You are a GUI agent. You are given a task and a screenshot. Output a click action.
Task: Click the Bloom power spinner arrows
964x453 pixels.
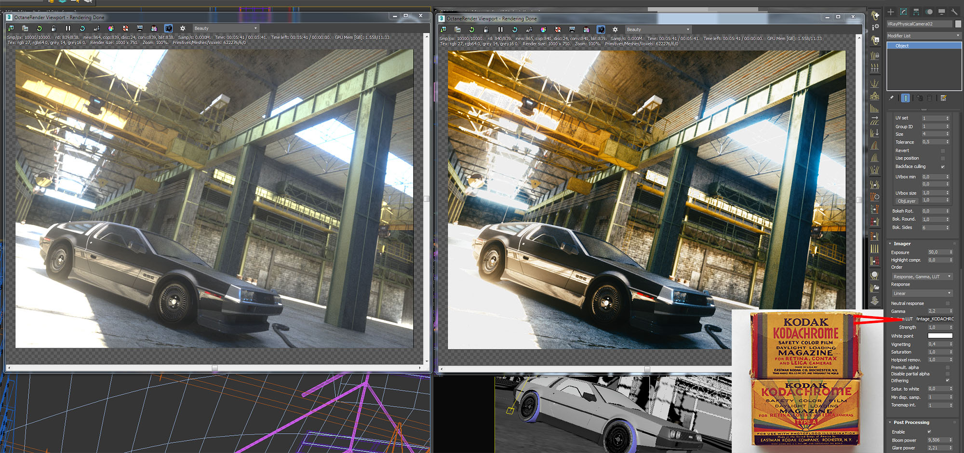click(x=951, y=440)
